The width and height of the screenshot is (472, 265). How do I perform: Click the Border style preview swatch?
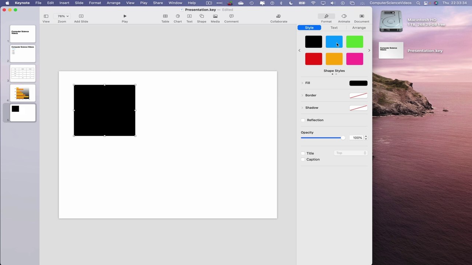[x=358, y=96]
